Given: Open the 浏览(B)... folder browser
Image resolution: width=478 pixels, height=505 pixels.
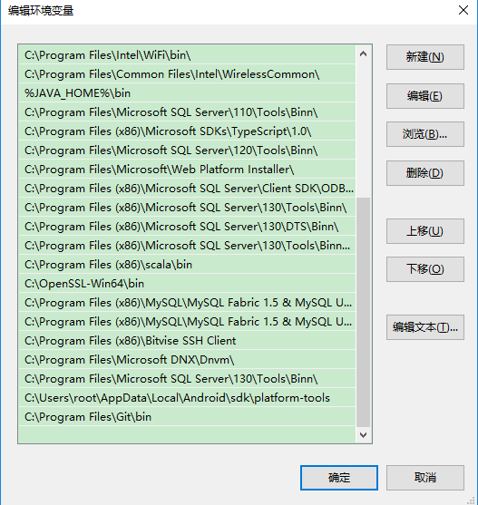Looking at the screenshot, I should [425, 134].
